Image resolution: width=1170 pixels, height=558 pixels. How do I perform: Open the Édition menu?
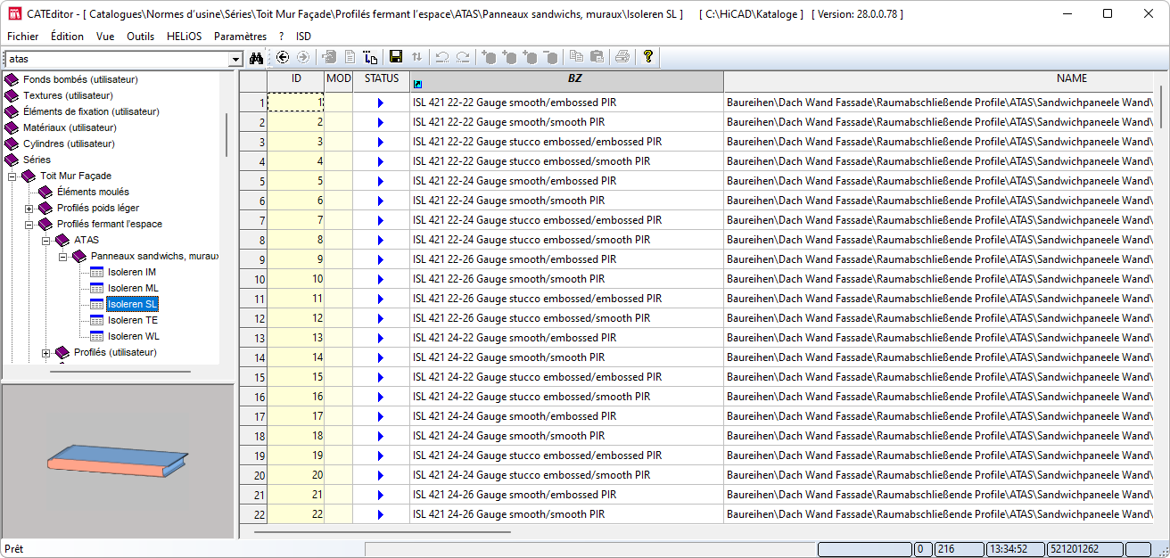(x=68, y=37)
